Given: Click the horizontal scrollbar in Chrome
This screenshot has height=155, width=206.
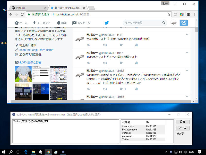Looking at the screenshot, I should tap(101, 102).
